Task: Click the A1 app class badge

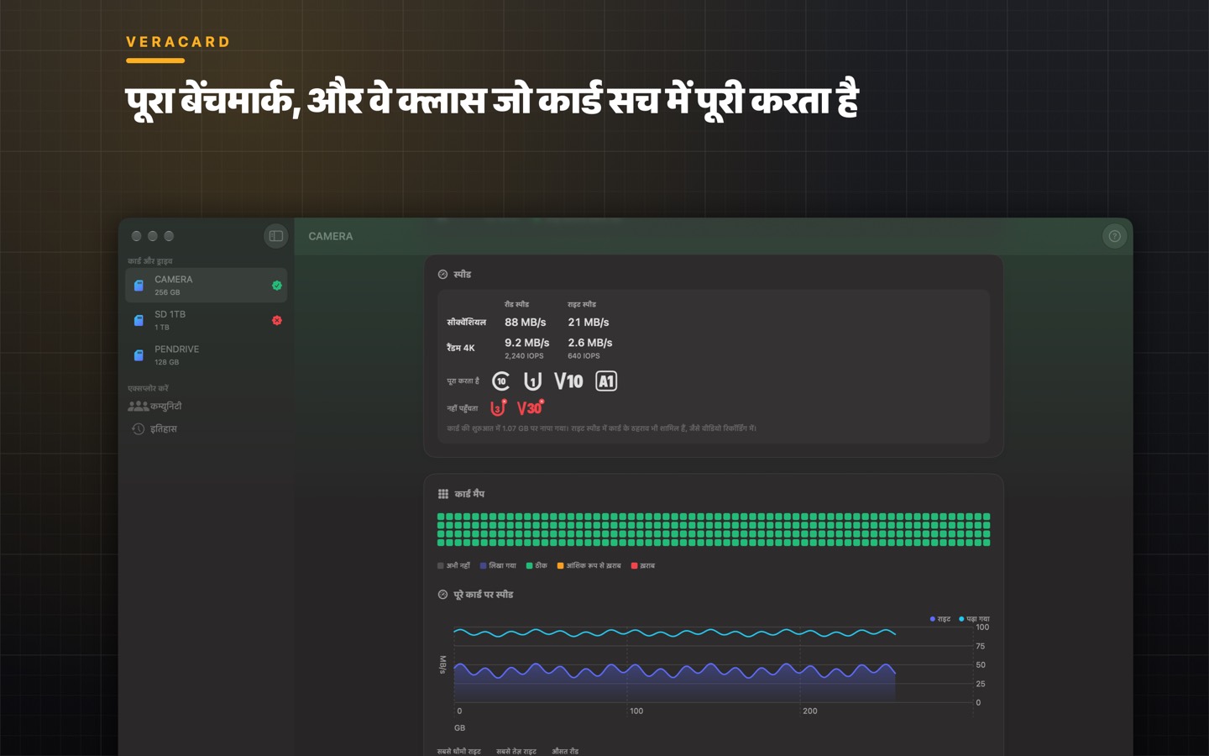Action: [606, 381]
